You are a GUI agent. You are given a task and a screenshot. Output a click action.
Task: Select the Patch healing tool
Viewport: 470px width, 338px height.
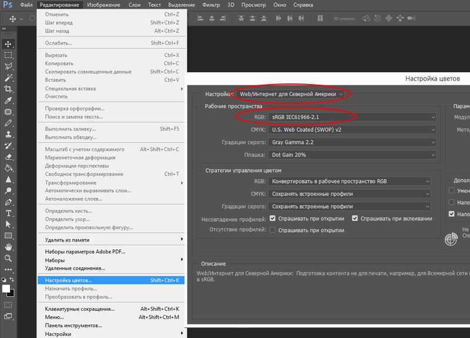click(x=8, y=112)
